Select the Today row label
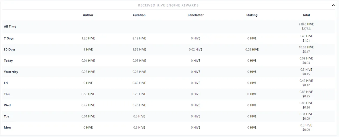This screenshot has width=339, height=137. click(x=8, y=61)
